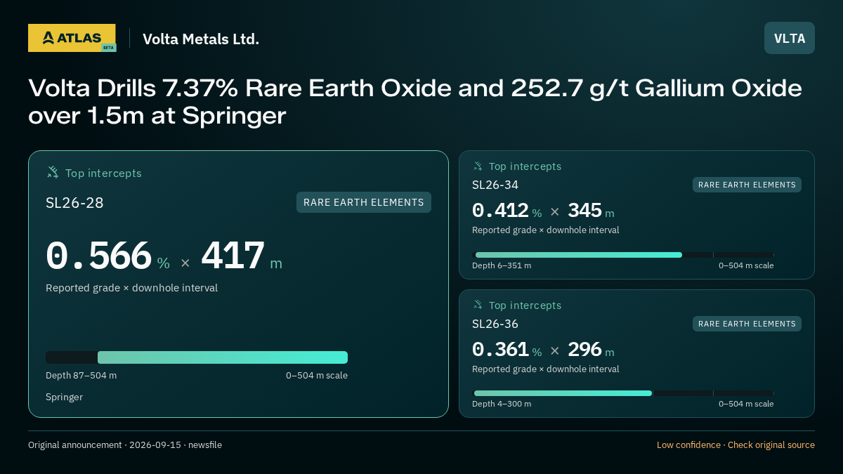Image resolution: width=843 pixels, height=474 pixels.
Task: Click the drill icon in the SL26-34 card
Action: click(x=478, y=166)
